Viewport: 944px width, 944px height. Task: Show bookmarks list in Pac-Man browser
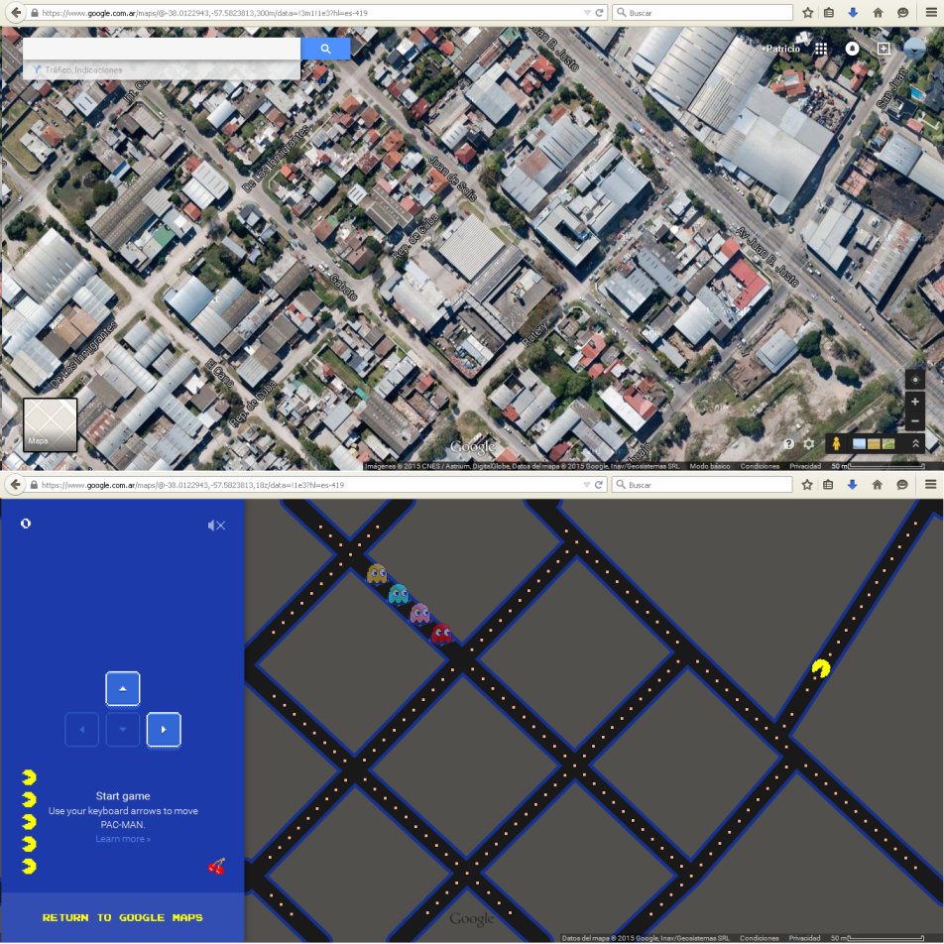click(828, 485)
